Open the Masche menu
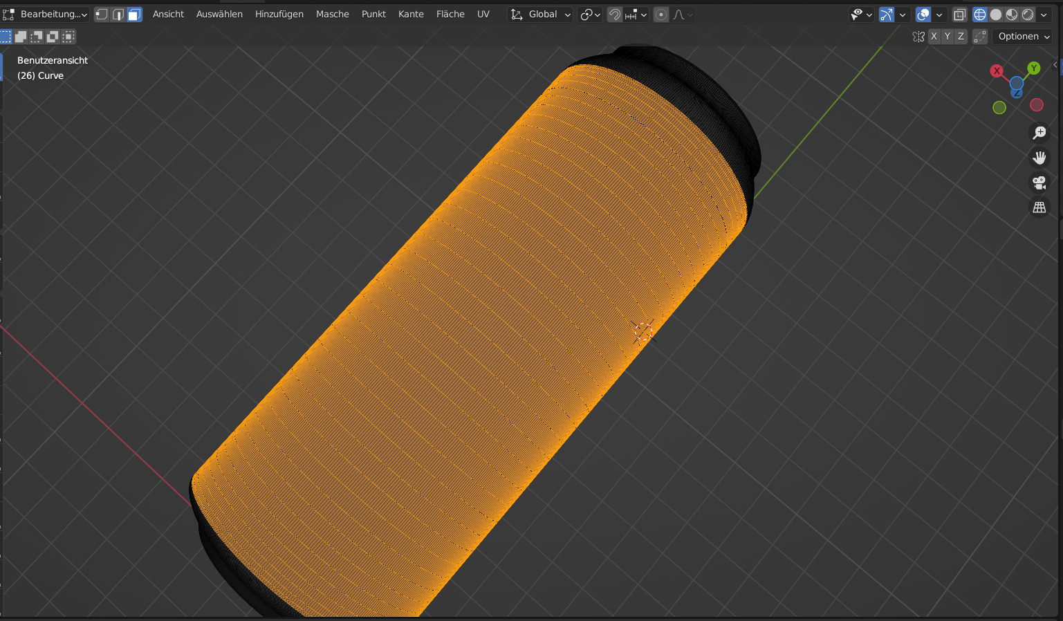The image size is (1063, 621). pyautogui.click(x=332, y=15)
